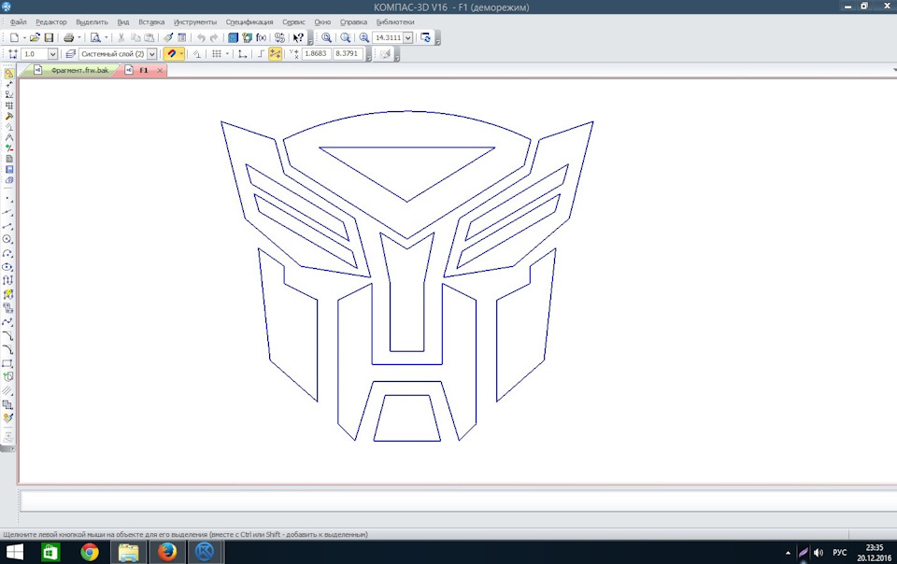Image resolution: width=897 pixels, height=564 pixels.
Task: Redo the undone action
Action: (x=215, y=37)
